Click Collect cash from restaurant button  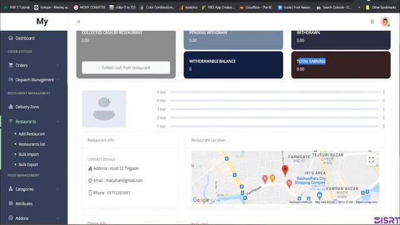(126, 67)
